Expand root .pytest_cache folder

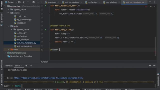coord(8,9)
